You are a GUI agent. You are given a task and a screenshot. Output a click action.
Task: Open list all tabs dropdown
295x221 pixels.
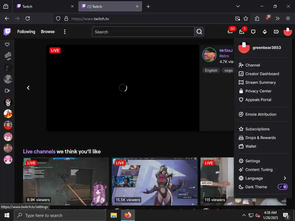pos(238,6)
